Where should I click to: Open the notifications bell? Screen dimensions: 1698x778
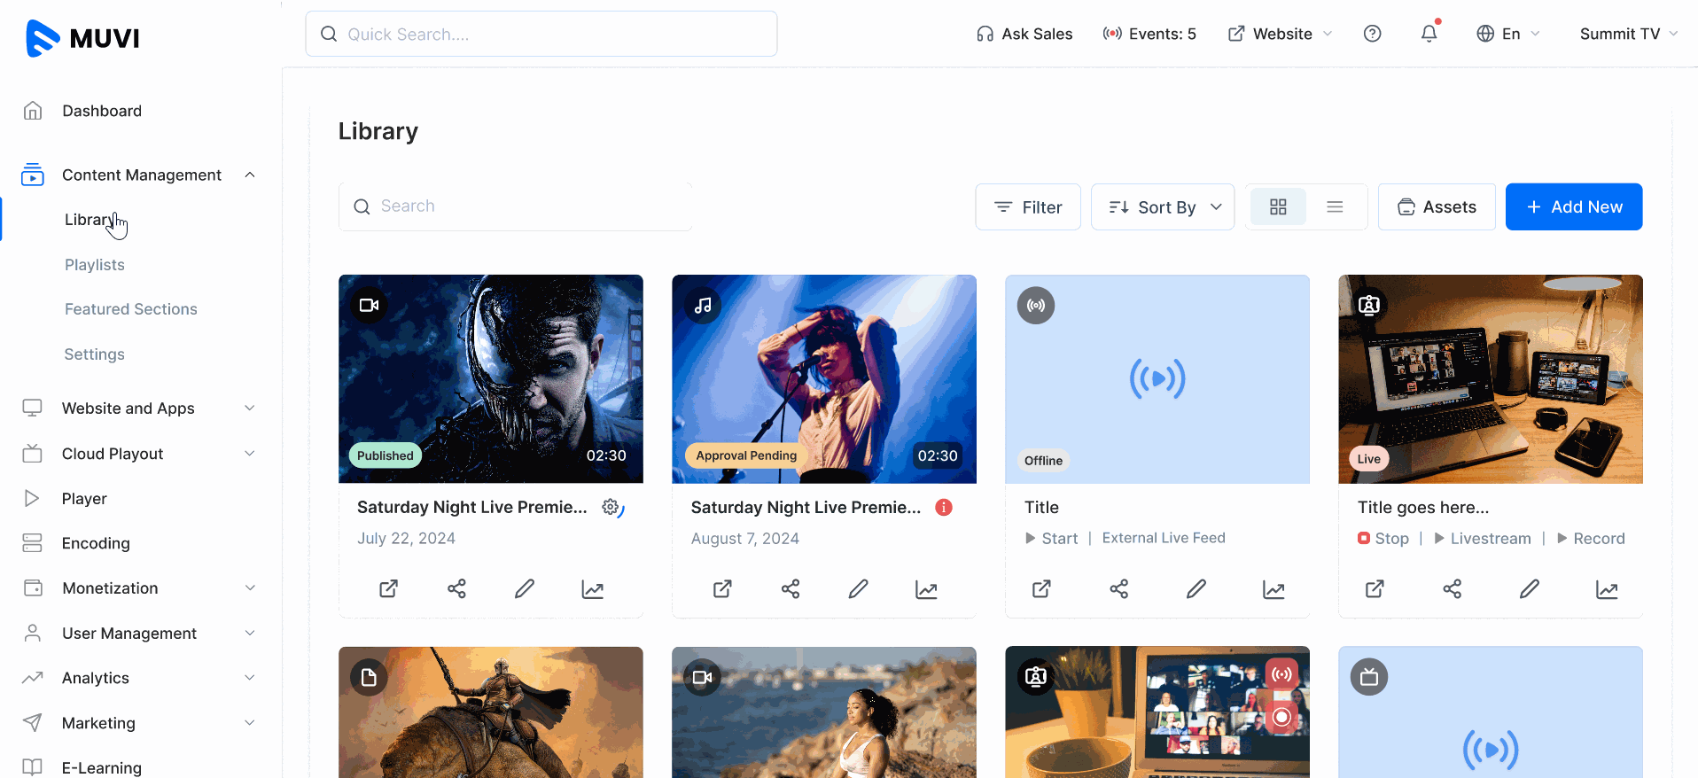click(x=1429, y=34)
